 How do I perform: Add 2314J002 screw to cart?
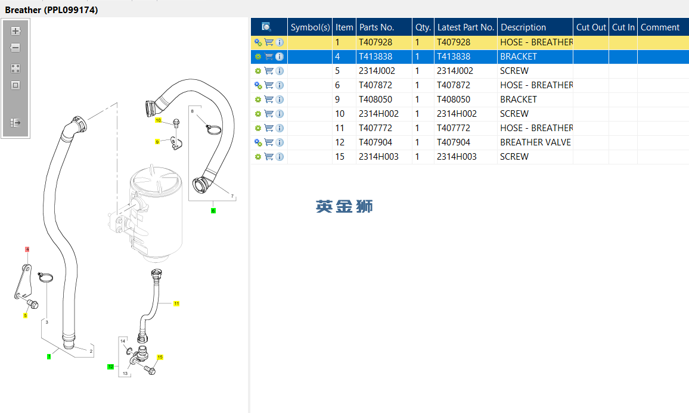point(269,71)
